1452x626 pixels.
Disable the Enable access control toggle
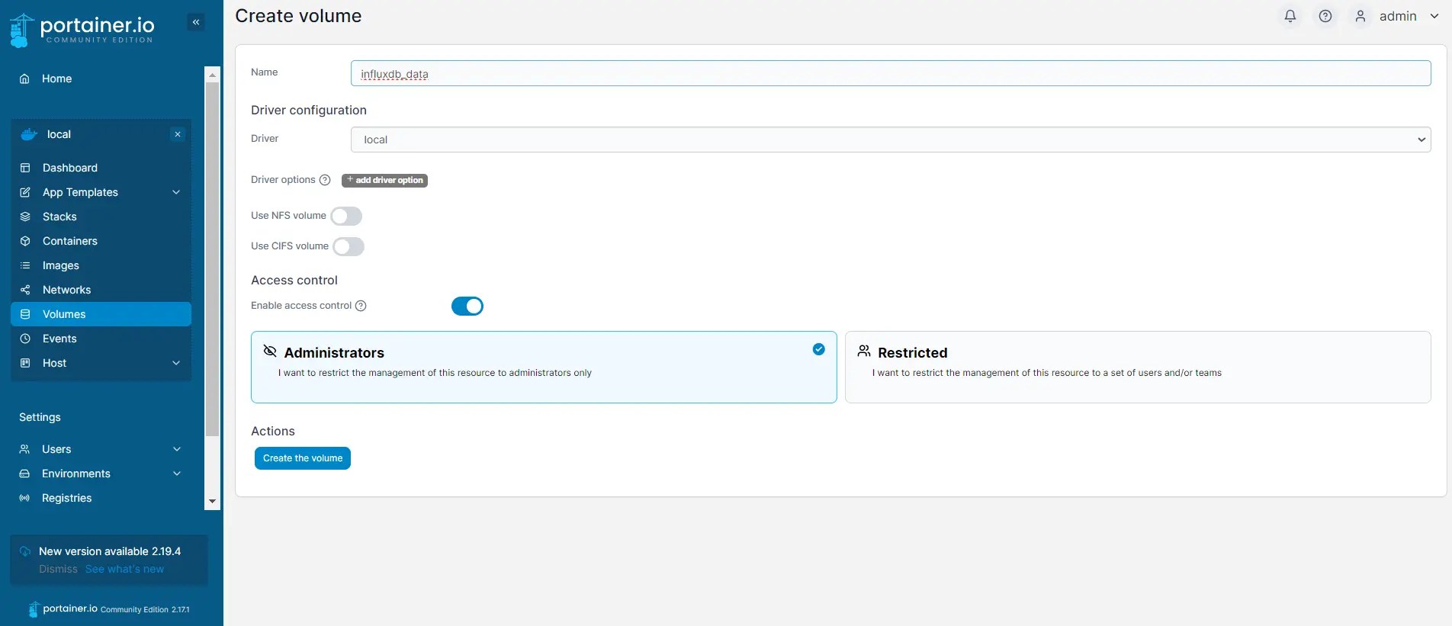pyautogui.click(x=467, y=306)
